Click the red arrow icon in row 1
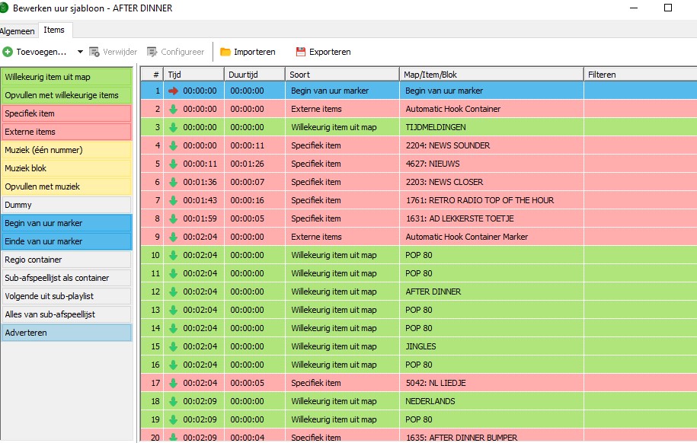 pyautogui.click(x=174, y=91)
